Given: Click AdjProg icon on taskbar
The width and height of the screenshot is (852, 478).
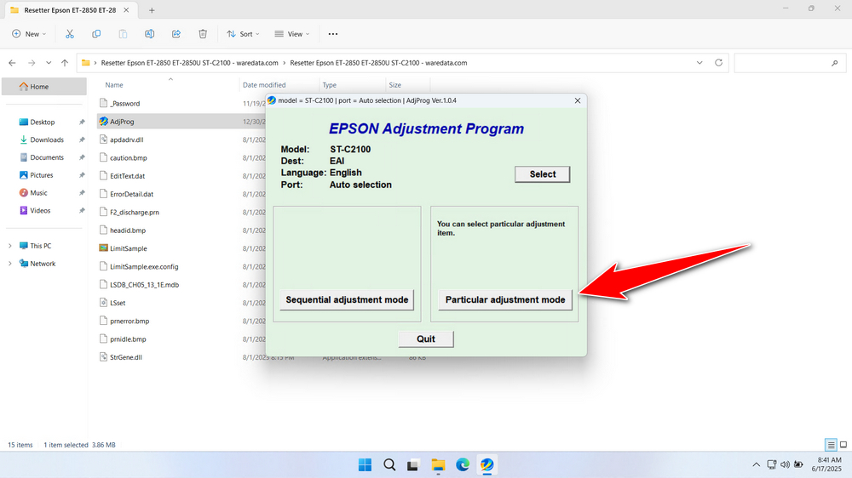Looking at the screenshot, I should point(486,465).
